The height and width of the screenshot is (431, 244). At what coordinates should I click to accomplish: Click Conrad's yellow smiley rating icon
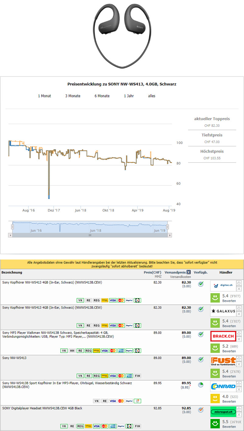[215, 399]
